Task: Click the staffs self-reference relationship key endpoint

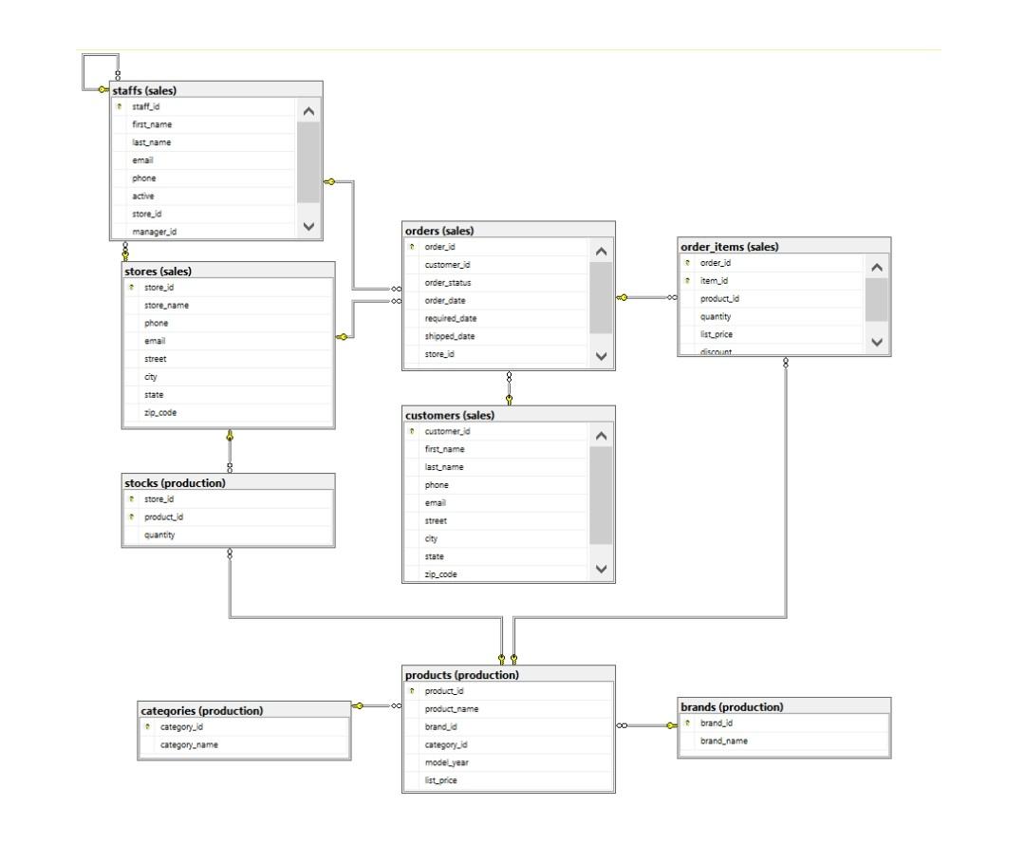Action: click(x=103, y=89)
